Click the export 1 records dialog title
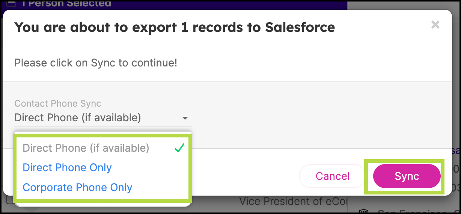This screenshot has width=461, height=214. (175, 27)
